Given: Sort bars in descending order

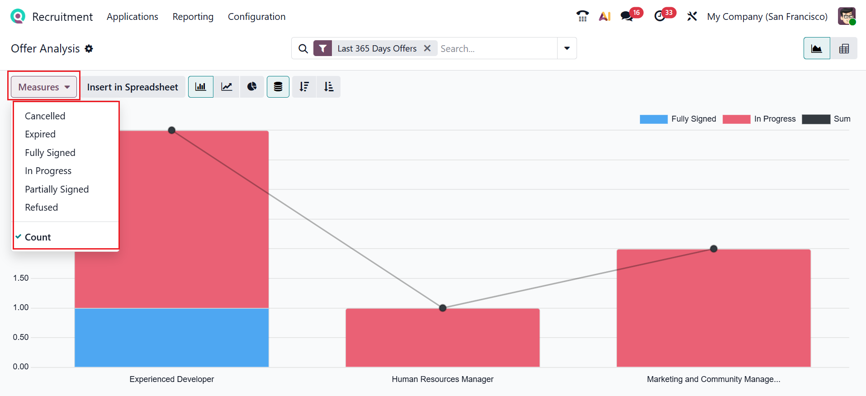Looking at the screenshot, I should tap(304, 87).
